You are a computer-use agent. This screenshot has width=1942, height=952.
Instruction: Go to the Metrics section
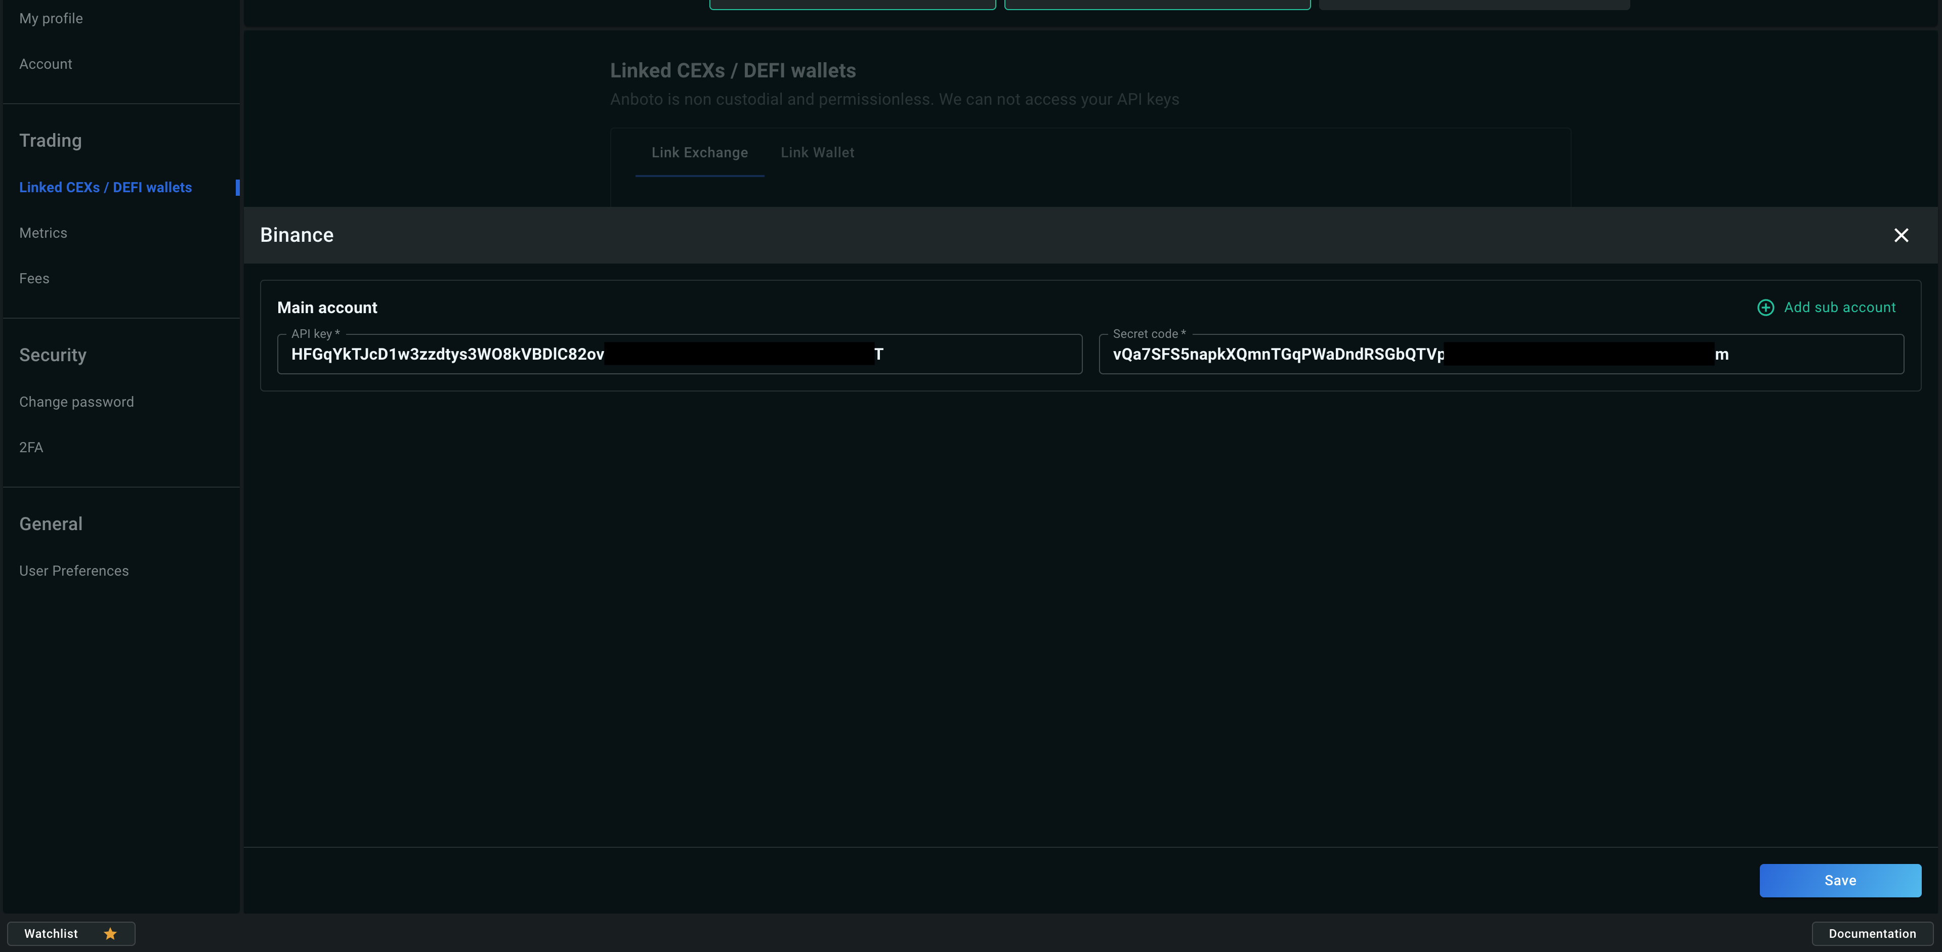point(43,233)
